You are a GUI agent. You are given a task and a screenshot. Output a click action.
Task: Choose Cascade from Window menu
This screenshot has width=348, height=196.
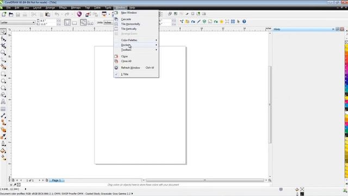(136, 20)
